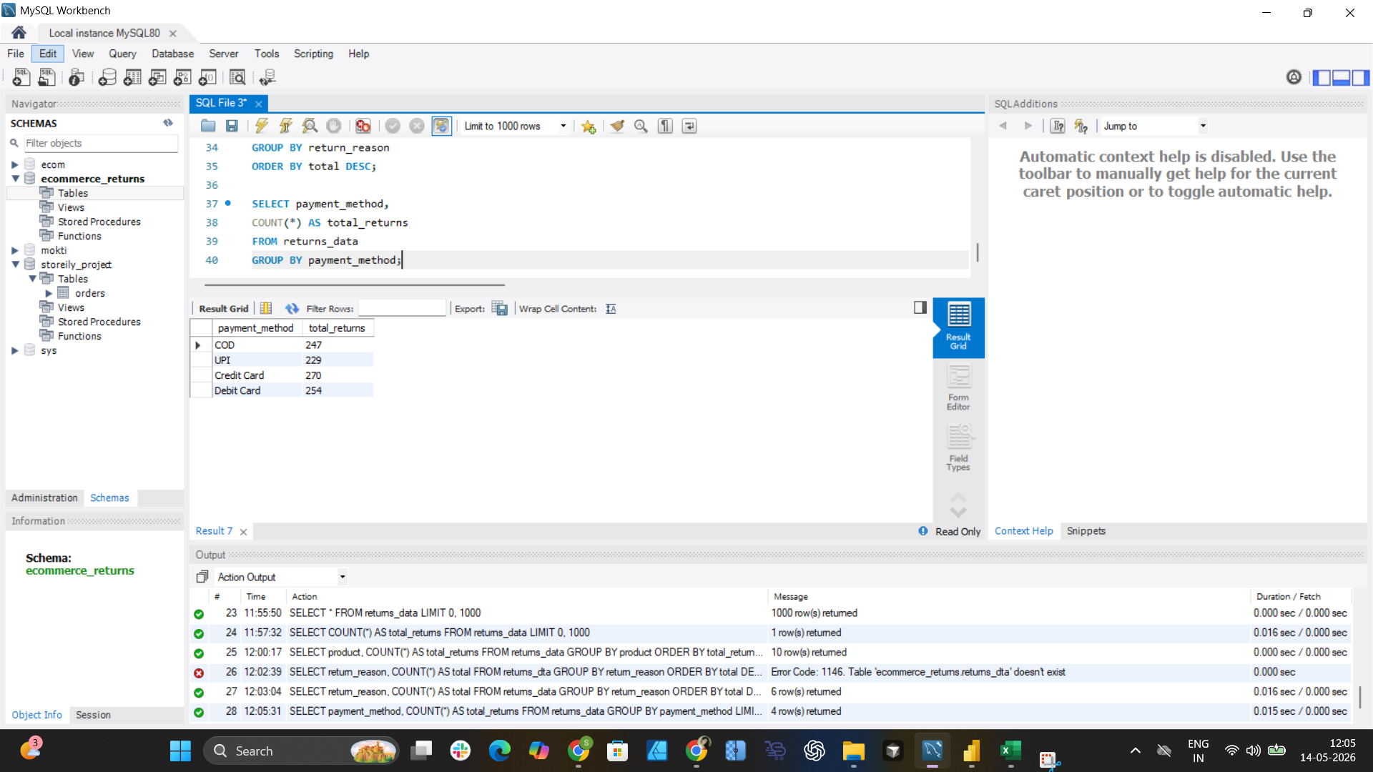This screenshot has height=772, width=1373.
Task: Toggle invisible characters pilcrow icon
Action: [x=665, y=126]
